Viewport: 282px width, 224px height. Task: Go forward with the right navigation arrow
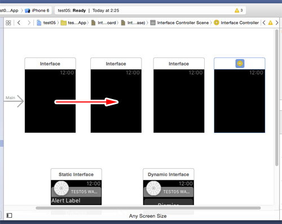coord(29,23)
